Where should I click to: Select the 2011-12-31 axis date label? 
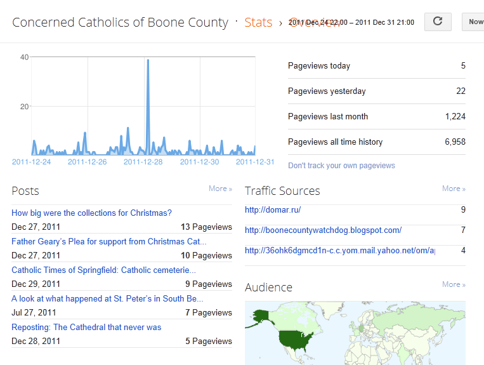(x=255, y=162)
